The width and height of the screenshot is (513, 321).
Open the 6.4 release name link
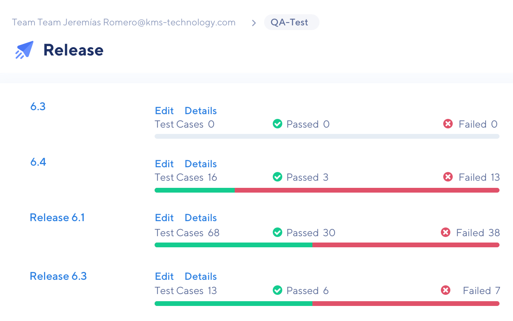click(x=38, y=162)
